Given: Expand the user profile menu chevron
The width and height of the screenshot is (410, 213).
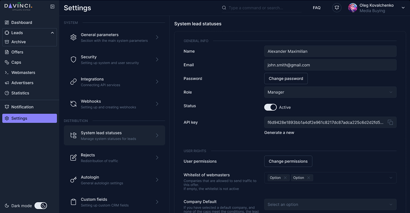Looking at the screenshot, I should [403, 8].
